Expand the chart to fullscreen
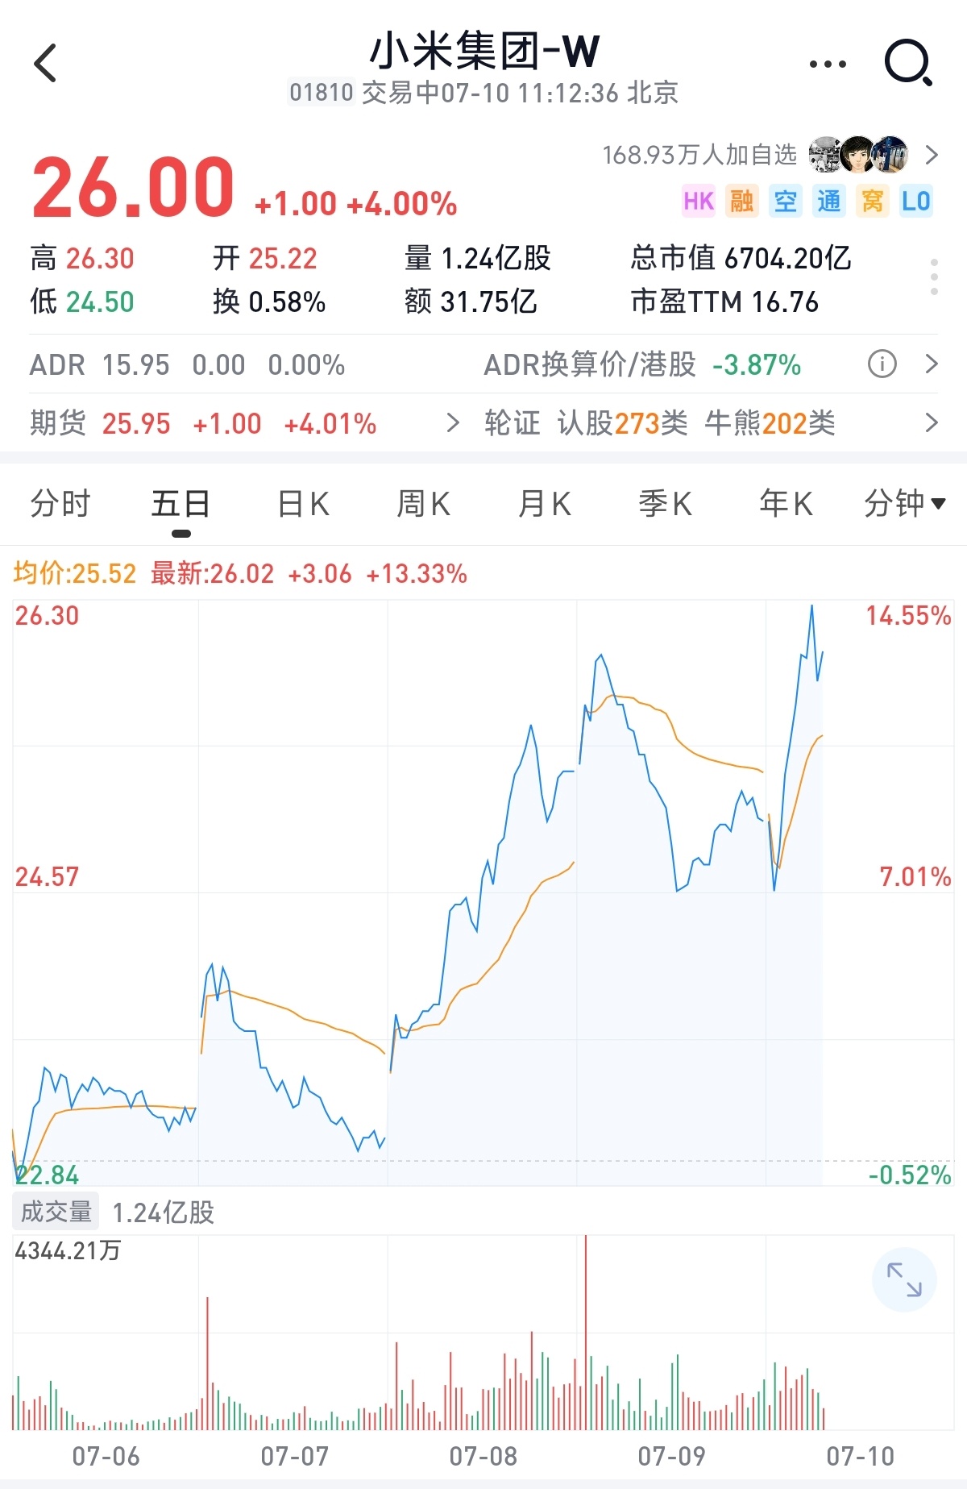The width and height of the screenshot is (967, 1489). click(904, 1279)
